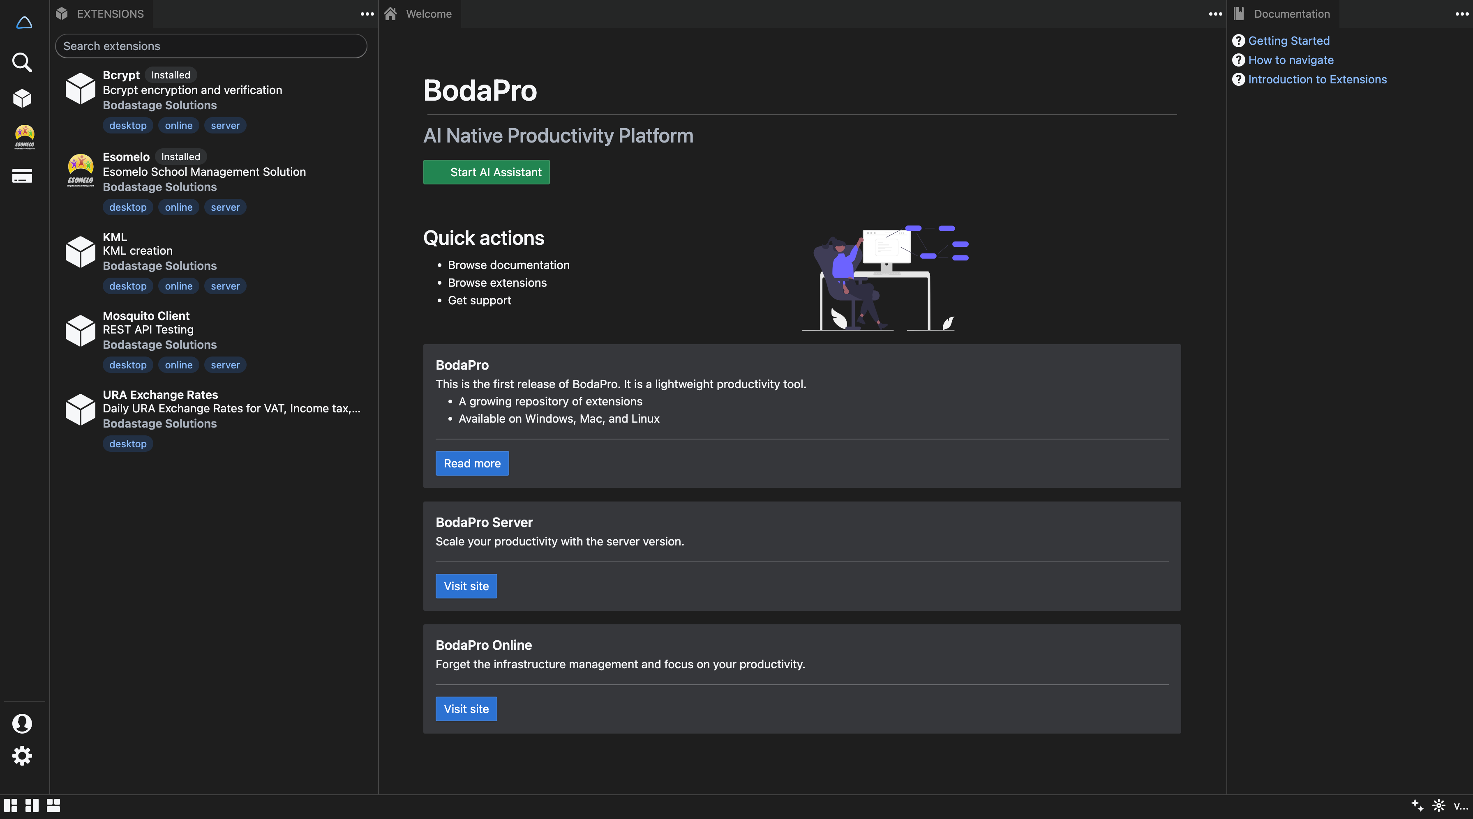Click the Bodastage Solutions publisher under KML
Screen dimensions: 1473x819
159,266
